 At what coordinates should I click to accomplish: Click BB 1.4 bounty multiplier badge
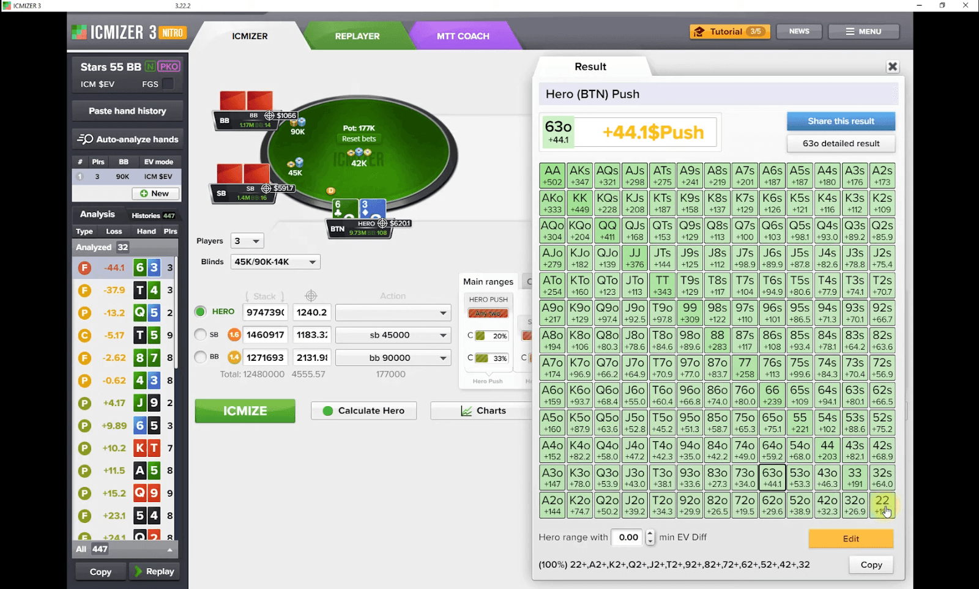coord(234,357)
